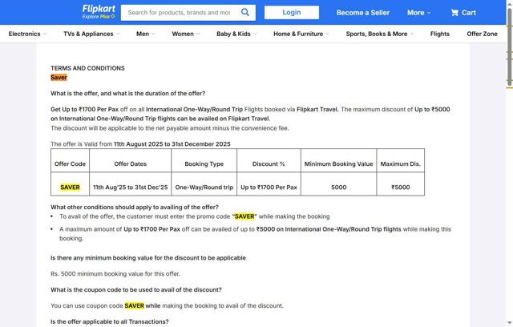Open the Offer Zone menu item

pyautogui.click(x=482, y=34)
